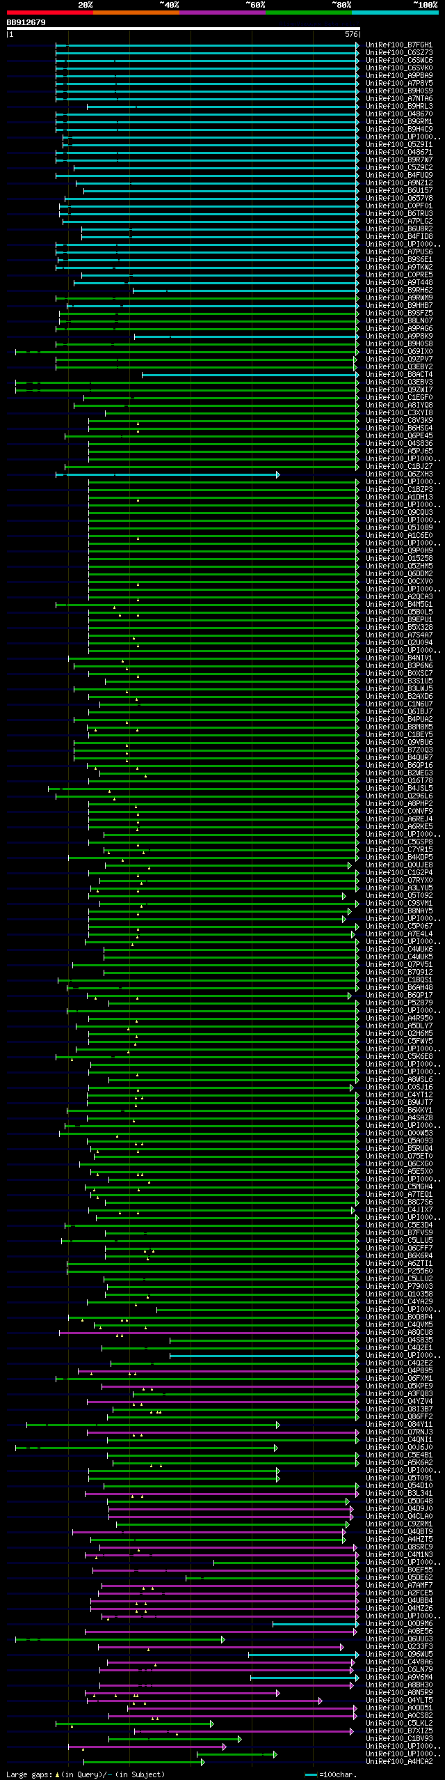Select label UniRef100_Q0D9M6
The width and height of the screenshot is (445, 1780).
click(x=399, y=1623)
